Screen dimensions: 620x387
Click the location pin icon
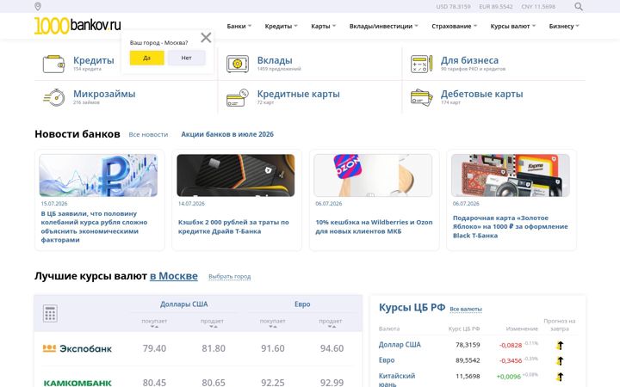[x=38, y=6]
